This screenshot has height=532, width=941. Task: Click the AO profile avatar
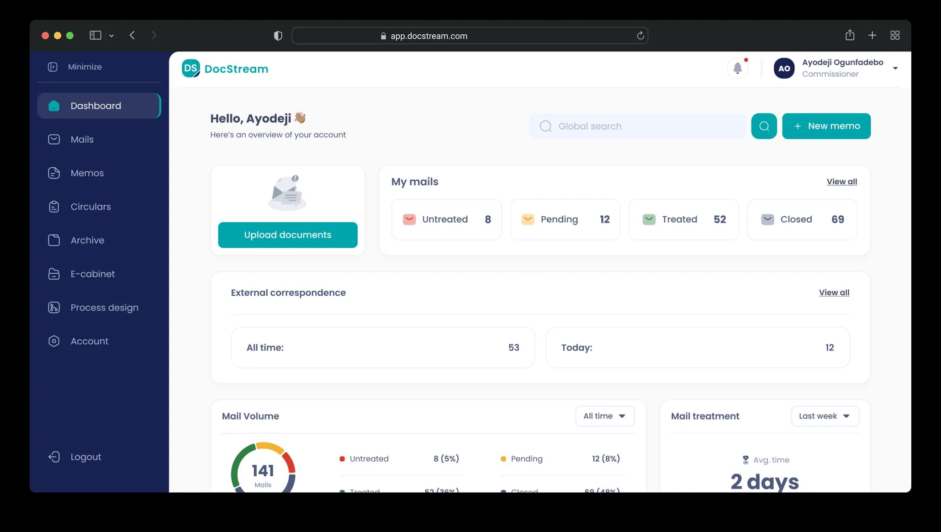click(784, 68)
